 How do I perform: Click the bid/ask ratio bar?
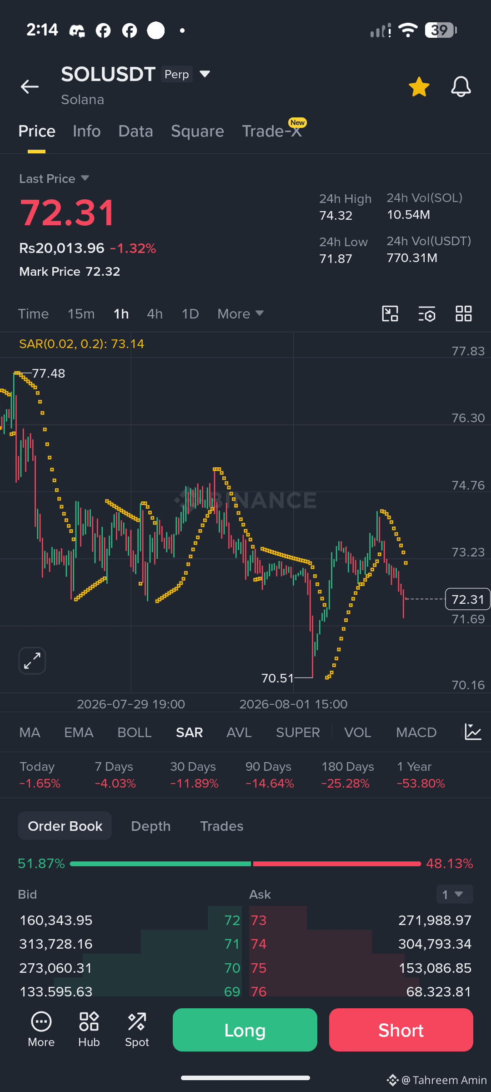pos(245,863)
